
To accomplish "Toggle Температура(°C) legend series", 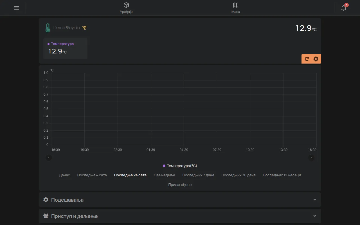I will (x=180, y=166).
